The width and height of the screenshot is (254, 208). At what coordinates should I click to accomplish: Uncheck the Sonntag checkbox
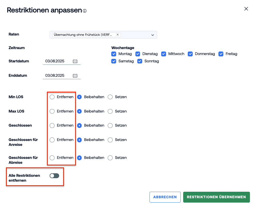tap(140, 61)
